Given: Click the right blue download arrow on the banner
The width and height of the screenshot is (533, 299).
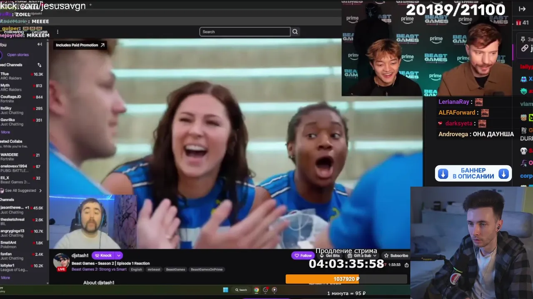Looking at the screenshot, I should pyautogui.click(x=504, y=174).
